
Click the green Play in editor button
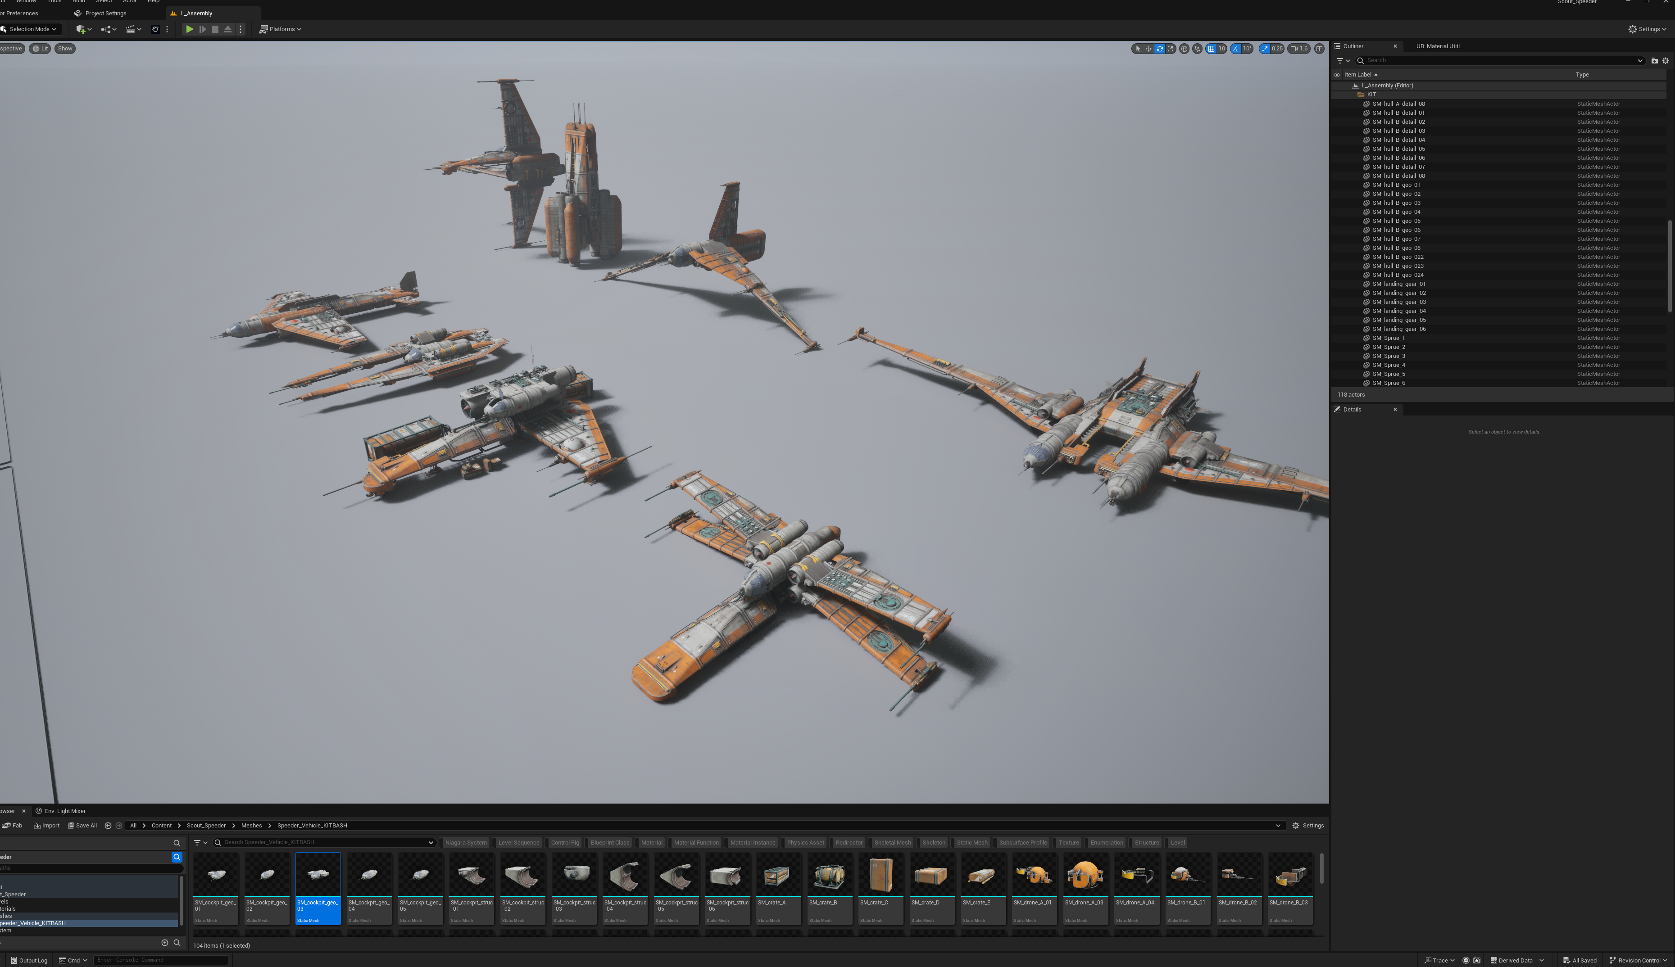[189, 29]
